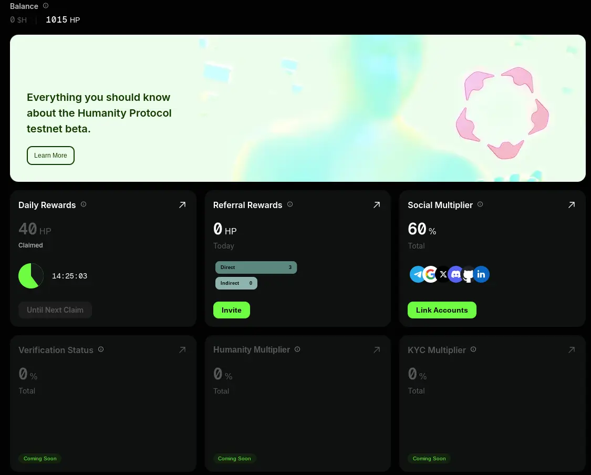The image size is (591, 475).
Task: Click the Link Accounts button
Action: tap(442, 310)
